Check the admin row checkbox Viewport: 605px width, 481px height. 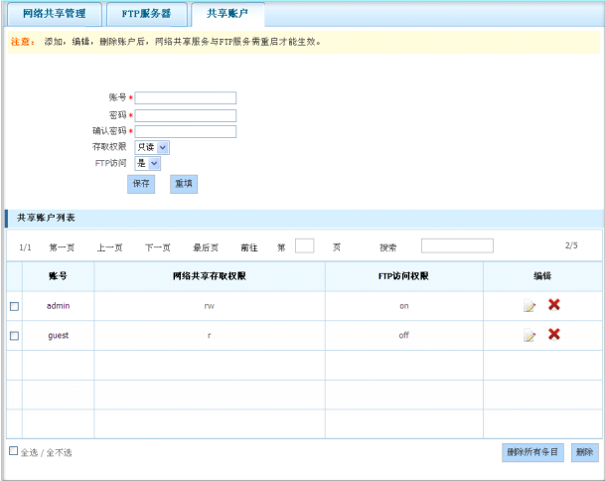click(14, 306)
